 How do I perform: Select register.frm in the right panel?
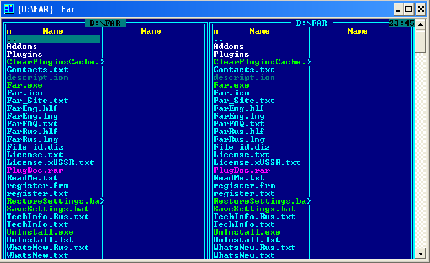tap(244, 186)
